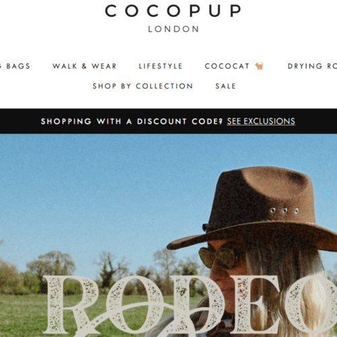Click the orange cat icon beside Cococat
Viewport: 337px width, 337px height.
click(259, 66)
